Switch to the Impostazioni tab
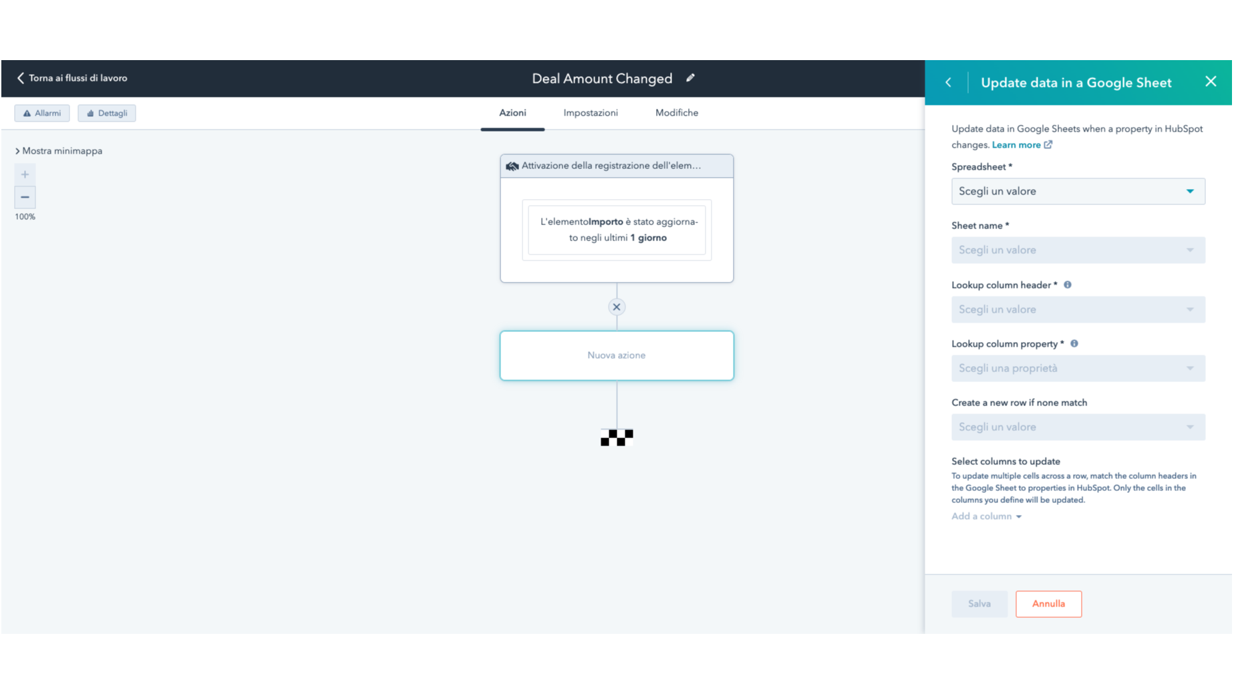This screenshot has width=1234, height=694. click(590, 113)
